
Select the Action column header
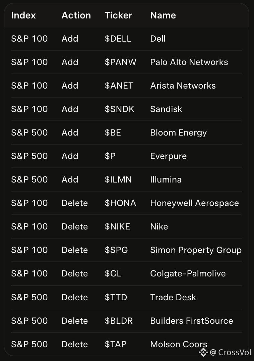(76, 15)
